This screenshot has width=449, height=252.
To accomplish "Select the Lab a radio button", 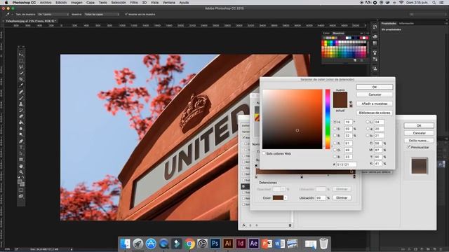I will click(x=368, y=129).
